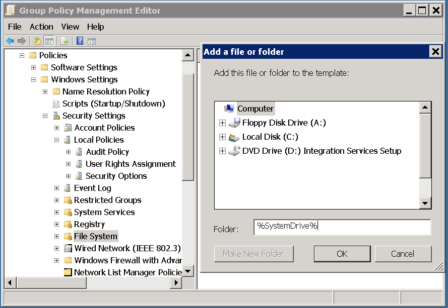Click the Windows Settings folder icon
The height and width of the screenshot is (308, 448).
click(x=44, y=79)
